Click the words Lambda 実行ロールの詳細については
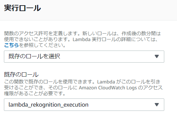The width and height of the screenshot is (177, 119). 115,39
